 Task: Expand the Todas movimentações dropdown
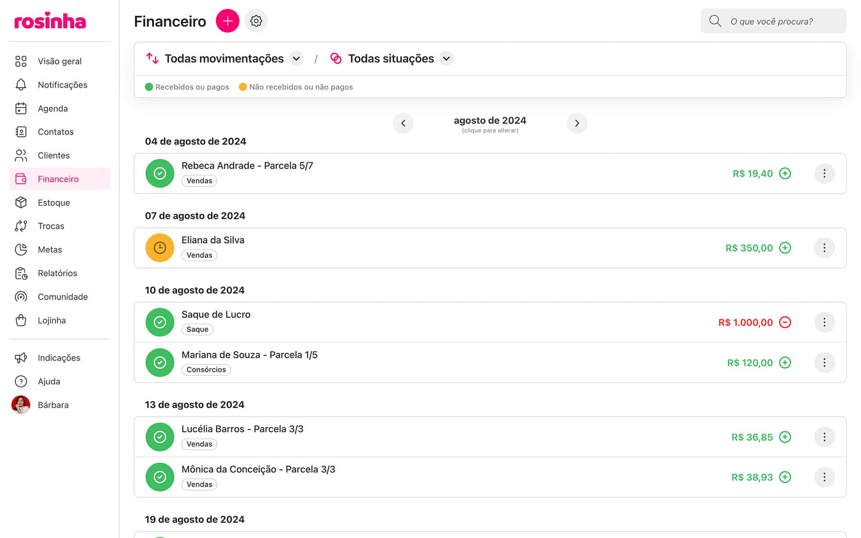(x=296, y=59)
